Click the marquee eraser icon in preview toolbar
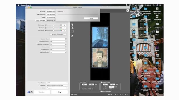This screenshot has height=100, width=179. 72,25
